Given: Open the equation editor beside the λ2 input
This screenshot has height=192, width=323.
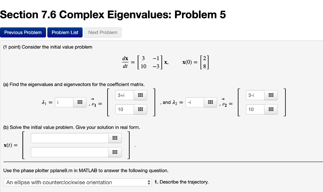Looking at the screenshot, I should click(x=210, y=102).
